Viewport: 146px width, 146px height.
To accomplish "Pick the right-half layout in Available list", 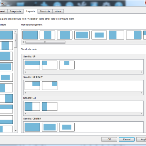I will click(6, 98).
